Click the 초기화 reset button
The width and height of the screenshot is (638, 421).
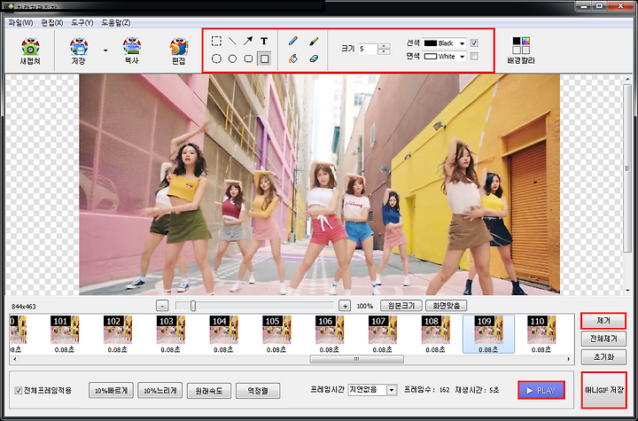[x=603, y=356]
